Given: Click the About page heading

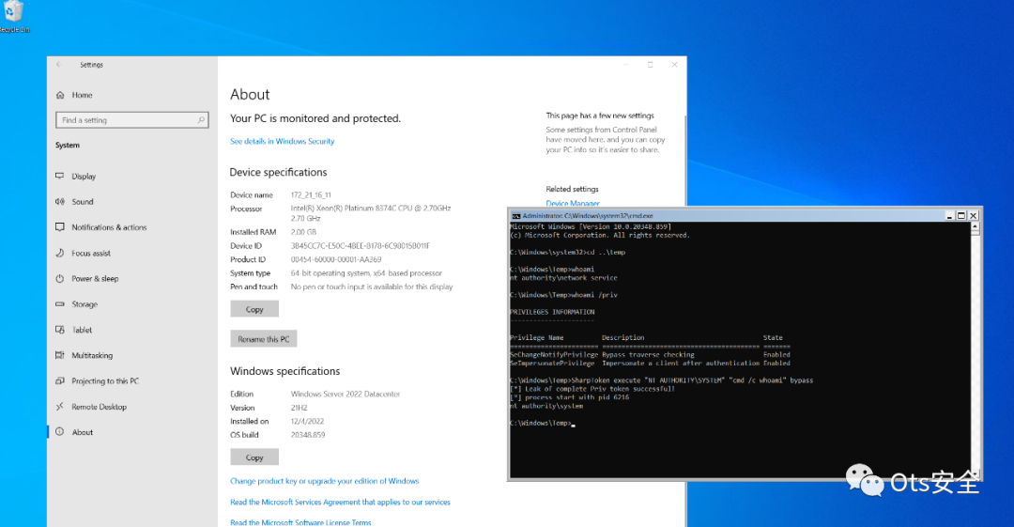Looking at the screenshot, I should (x=250, y=95).
